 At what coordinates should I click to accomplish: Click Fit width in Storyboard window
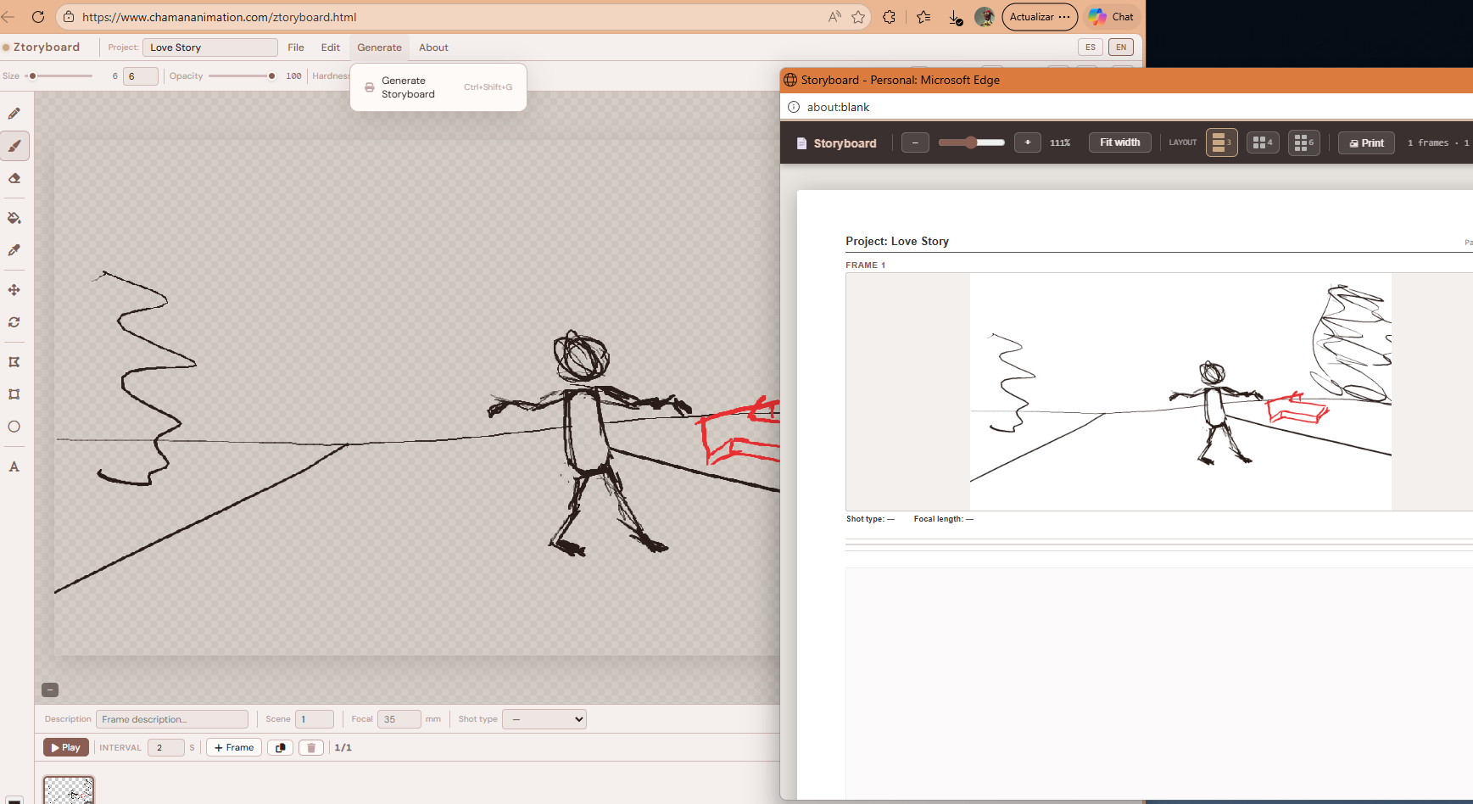coord(1120,142)
